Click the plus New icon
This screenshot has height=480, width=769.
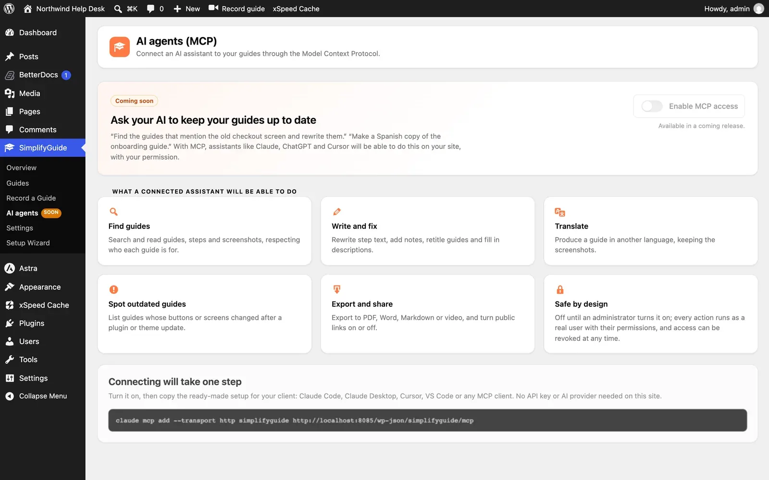177,9
